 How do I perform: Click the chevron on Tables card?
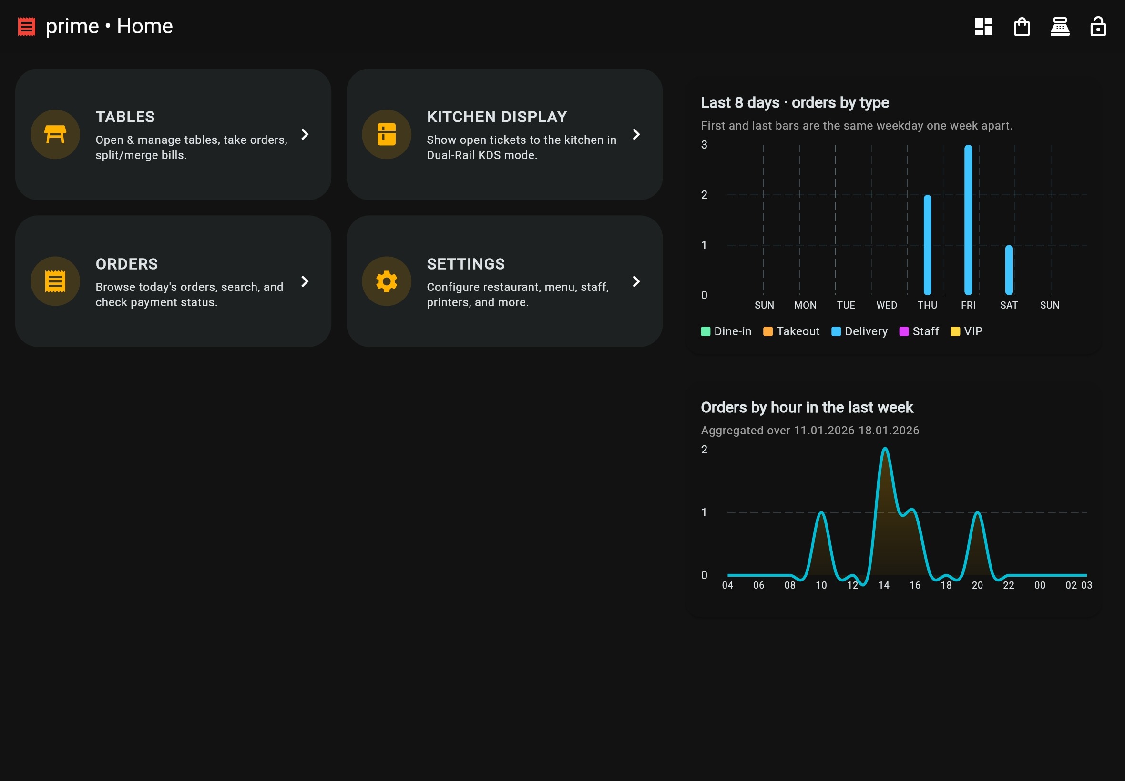click(305, 134)
